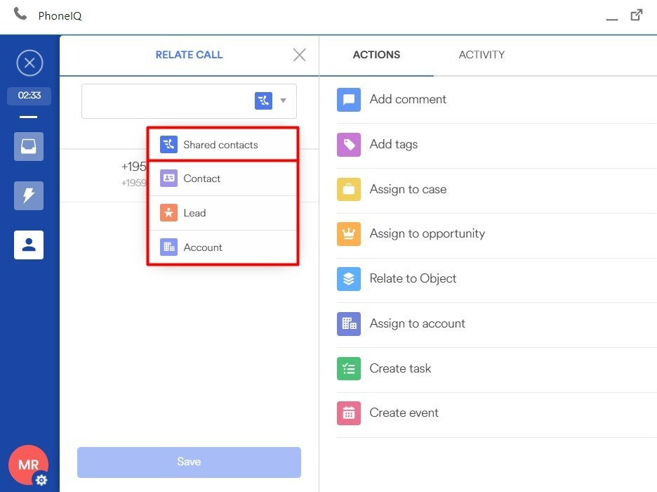This screenshot has height=492, width=657.
Task: Open the lightning bolt sidebar panel
Action: pyautogui.click(x=29, y=196)
